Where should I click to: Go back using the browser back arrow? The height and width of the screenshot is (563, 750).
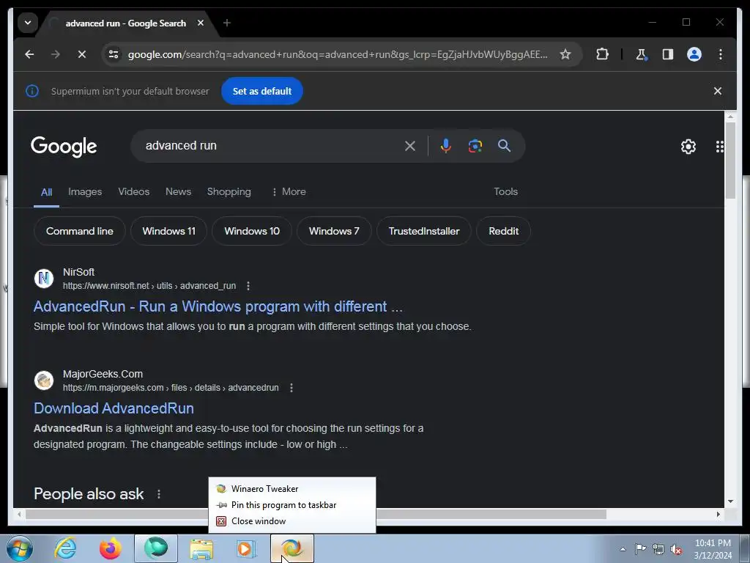click(x=29, y=54)
